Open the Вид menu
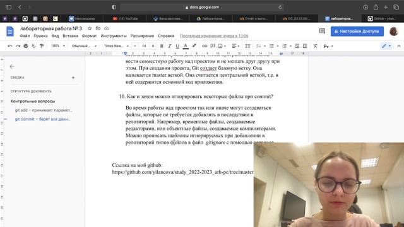The width and height of the screenshot is (404, 227). point(55,36)
